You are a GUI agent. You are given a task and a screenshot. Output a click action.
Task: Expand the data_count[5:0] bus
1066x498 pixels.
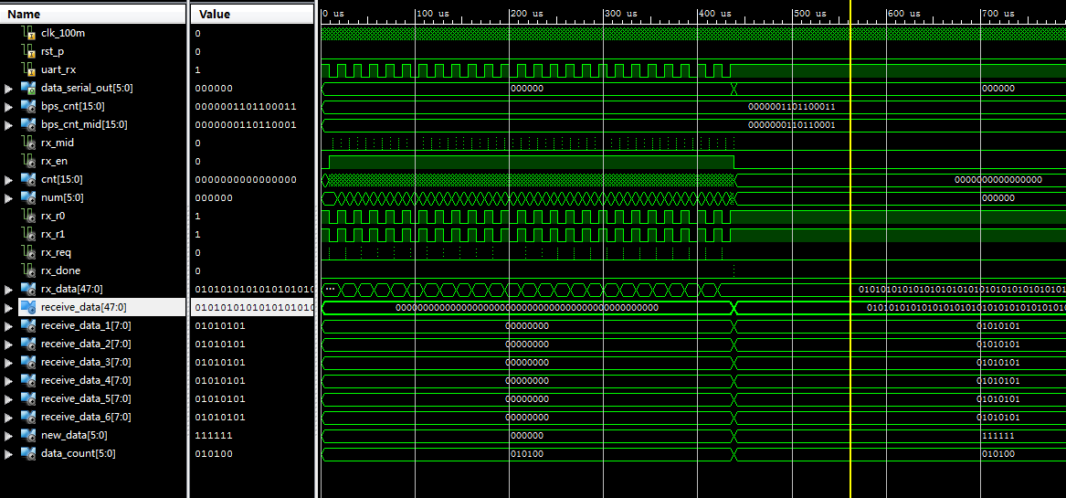(x=9, y=453)
